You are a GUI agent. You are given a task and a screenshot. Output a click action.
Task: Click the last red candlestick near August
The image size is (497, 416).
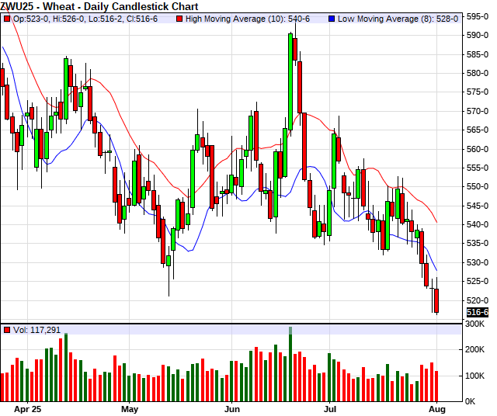[436, 300]
